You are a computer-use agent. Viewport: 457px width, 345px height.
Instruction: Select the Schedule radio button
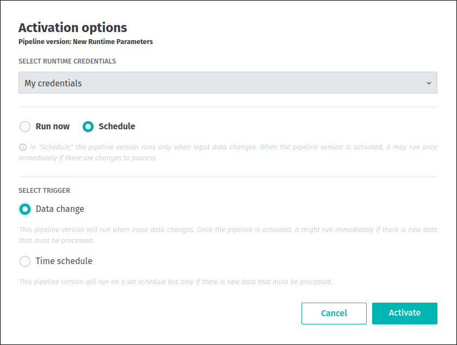click(88, 127)
